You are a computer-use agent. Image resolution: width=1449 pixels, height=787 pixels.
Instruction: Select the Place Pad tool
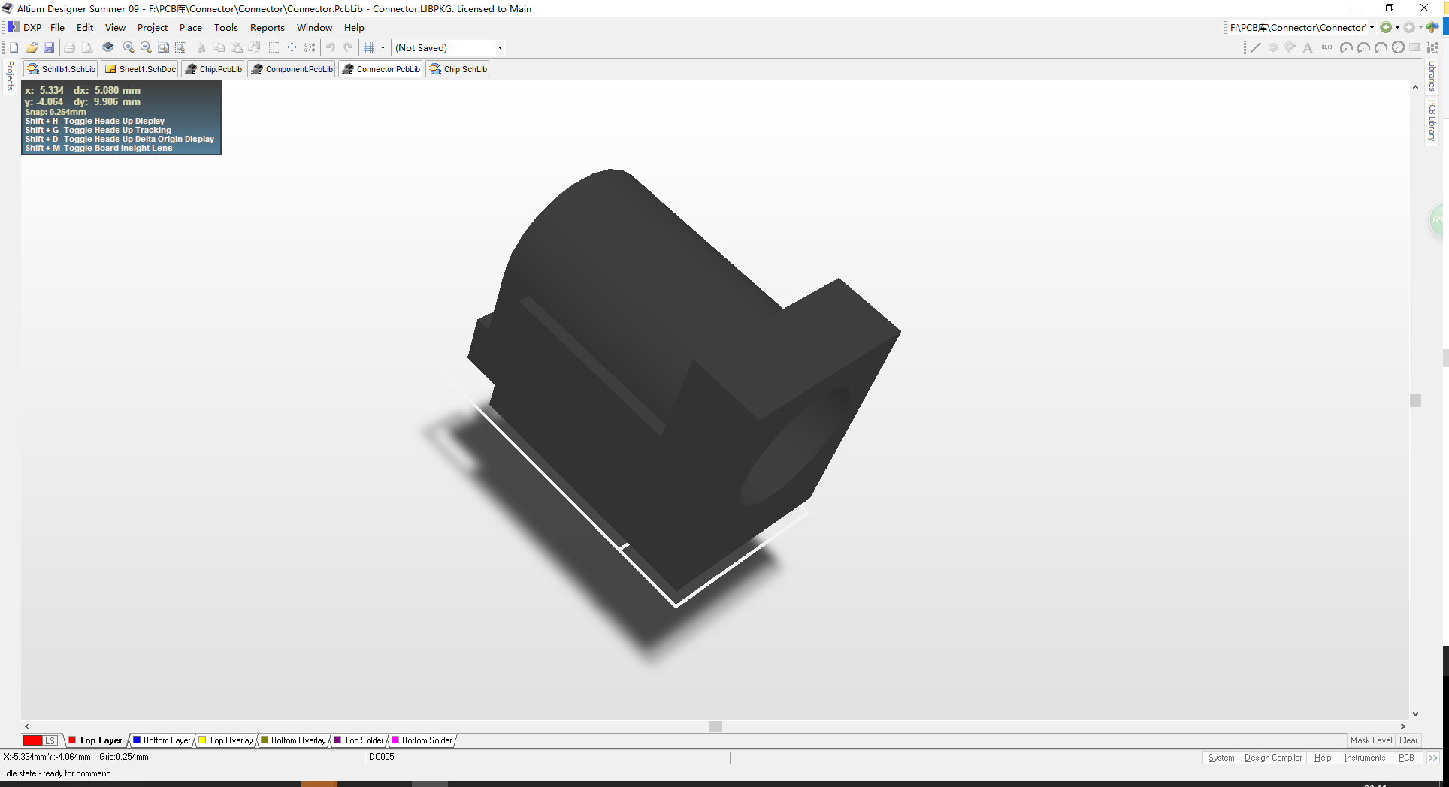tap(1273, 47)
